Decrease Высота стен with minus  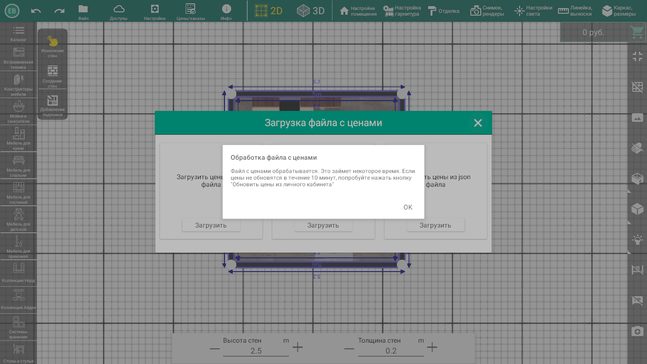point(215,349)
